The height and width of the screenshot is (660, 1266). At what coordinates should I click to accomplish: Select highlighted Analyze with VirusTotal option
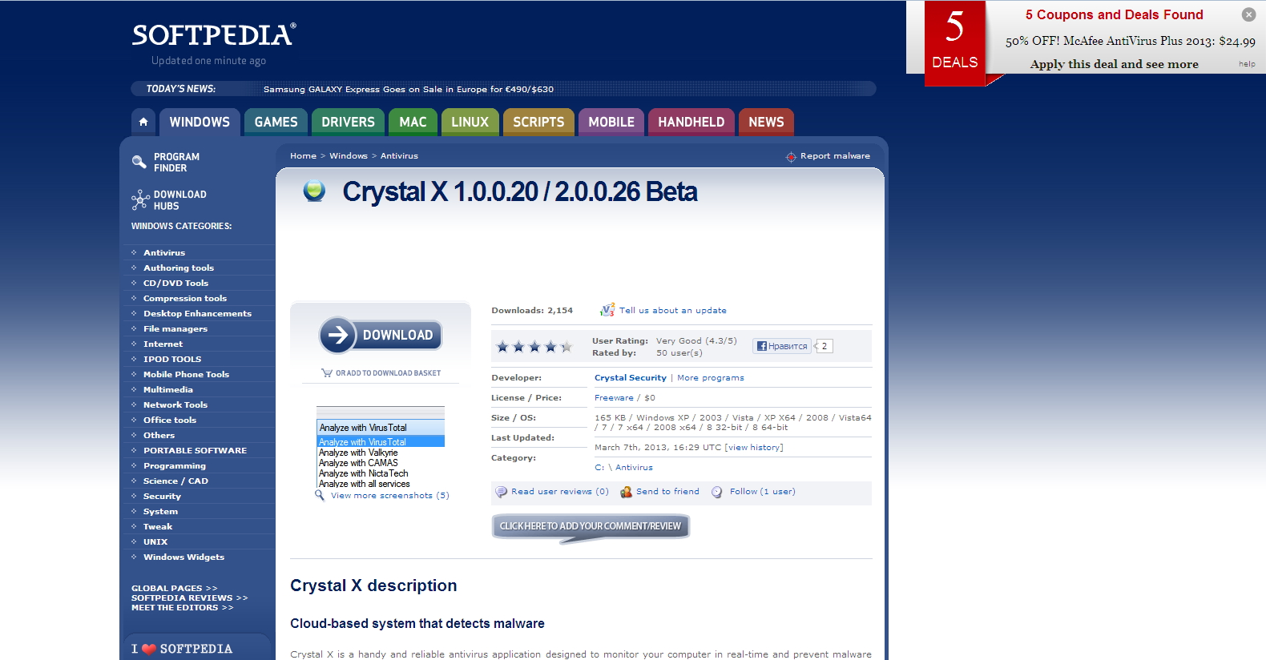(x=381, y=442)
